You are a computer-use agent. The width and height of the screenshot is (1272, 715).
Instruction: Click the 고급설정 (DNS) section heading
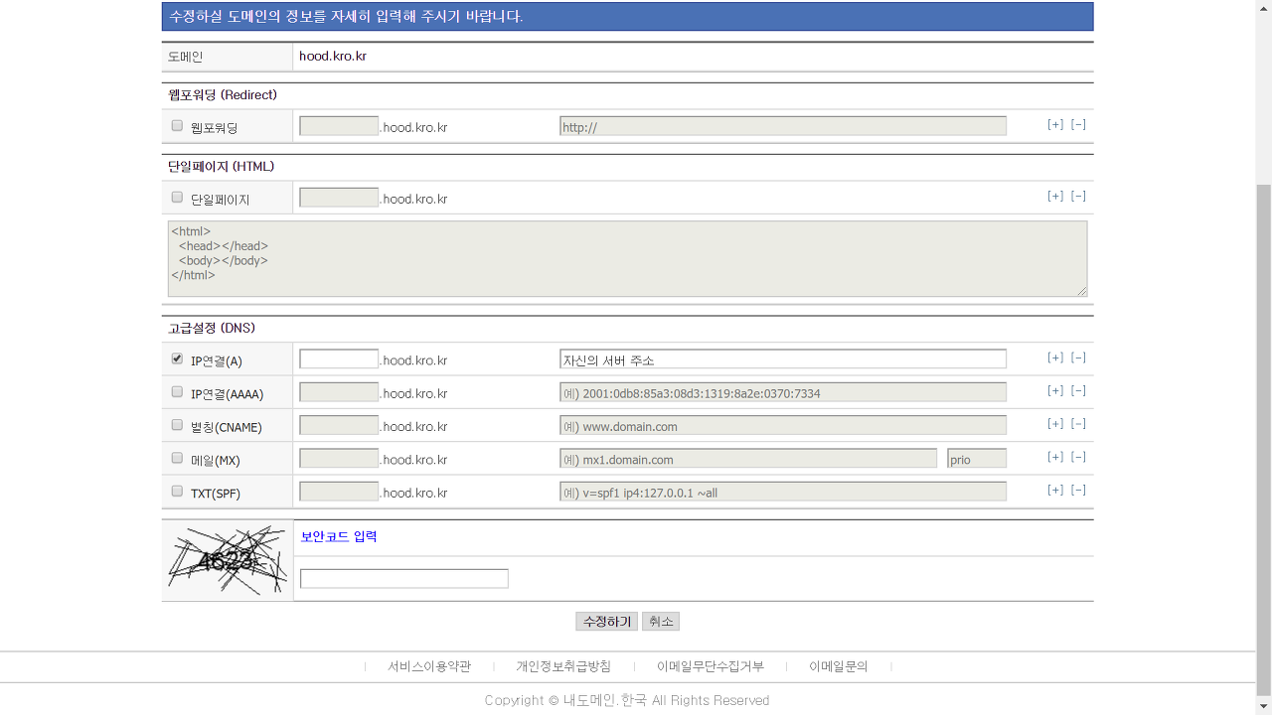tap(212, 328)
